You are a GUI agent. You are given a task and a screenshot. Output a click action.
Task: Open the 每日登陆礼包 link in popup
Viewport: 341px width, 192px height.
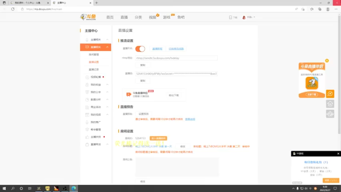pos(316,162)
